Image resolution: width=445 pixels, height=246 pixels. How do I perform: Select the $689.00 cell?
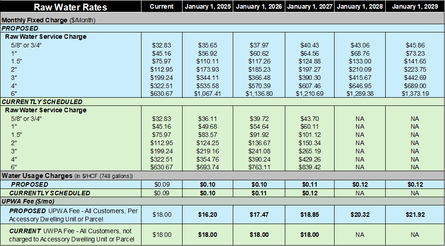(414, 85)
